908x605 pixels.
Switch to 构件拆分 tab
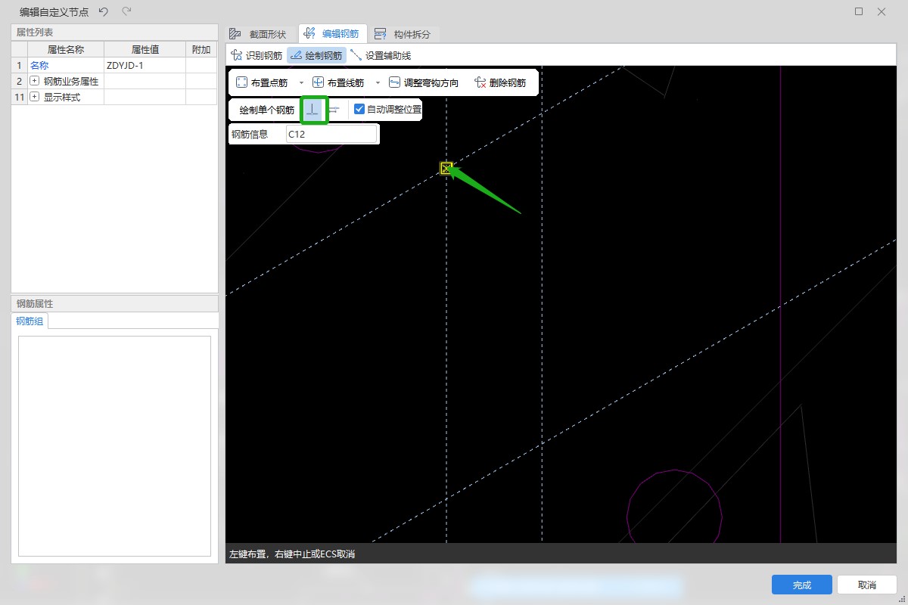tap(403, 34)
